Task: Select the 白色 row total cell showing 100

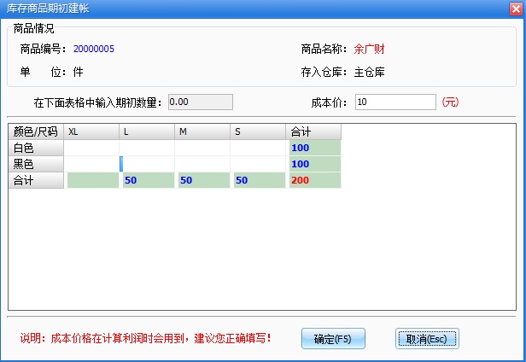Action: pyautogui.click(x=313, y=148)
